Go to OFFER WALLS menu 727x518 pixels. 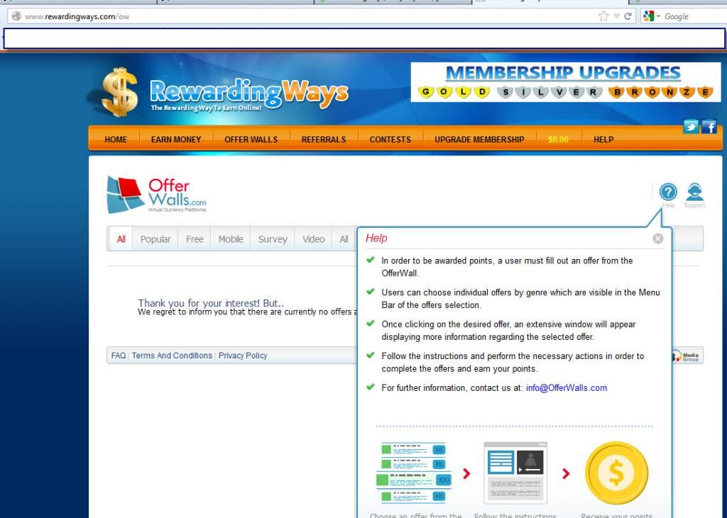pos(251,140)
